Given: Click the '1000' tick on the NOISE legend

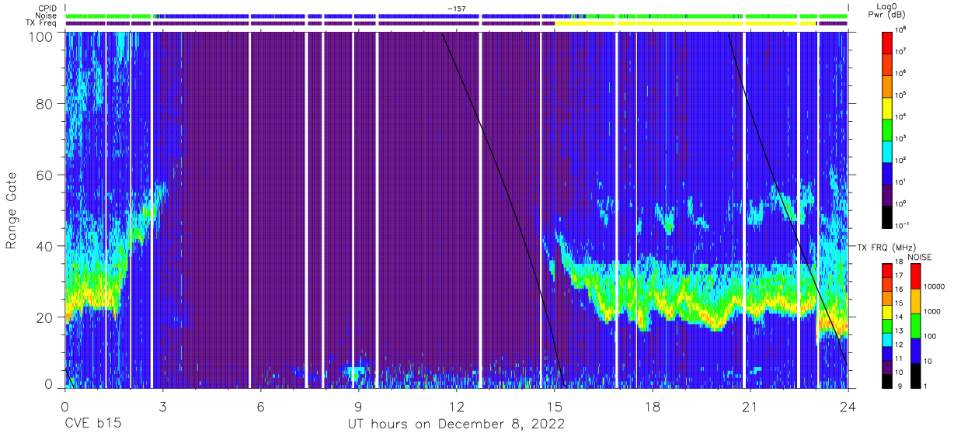Looking at the screenshot, I should click(932, 311).
